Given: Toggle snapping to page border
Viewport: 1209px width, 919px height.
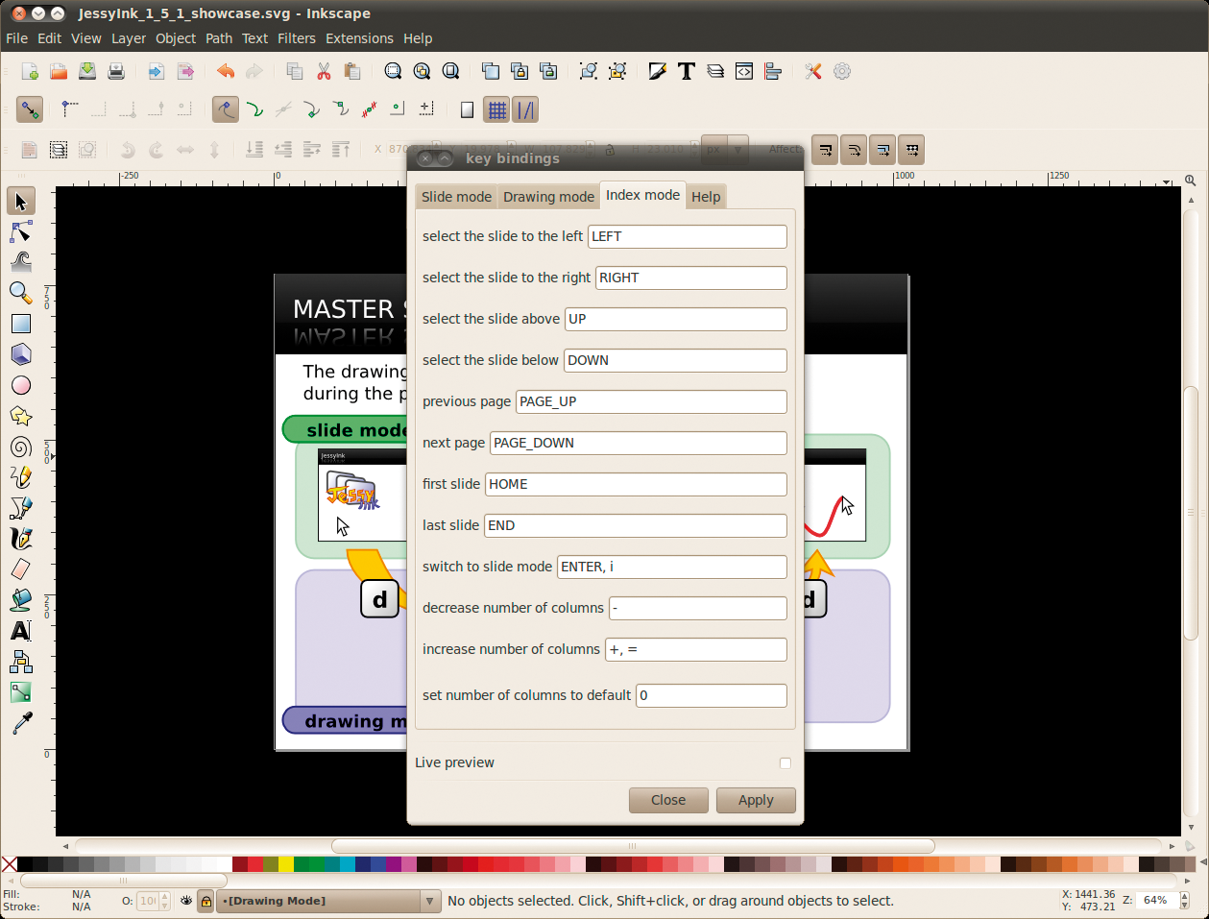Looking at the screenshot, I should (x=467, y=109).
